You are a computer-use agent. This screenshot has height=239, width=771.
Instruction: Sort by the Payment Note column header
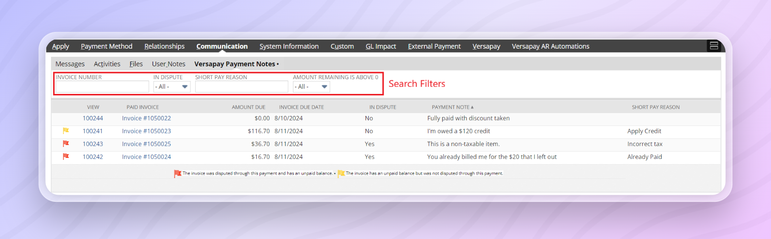tap(452, 107)
